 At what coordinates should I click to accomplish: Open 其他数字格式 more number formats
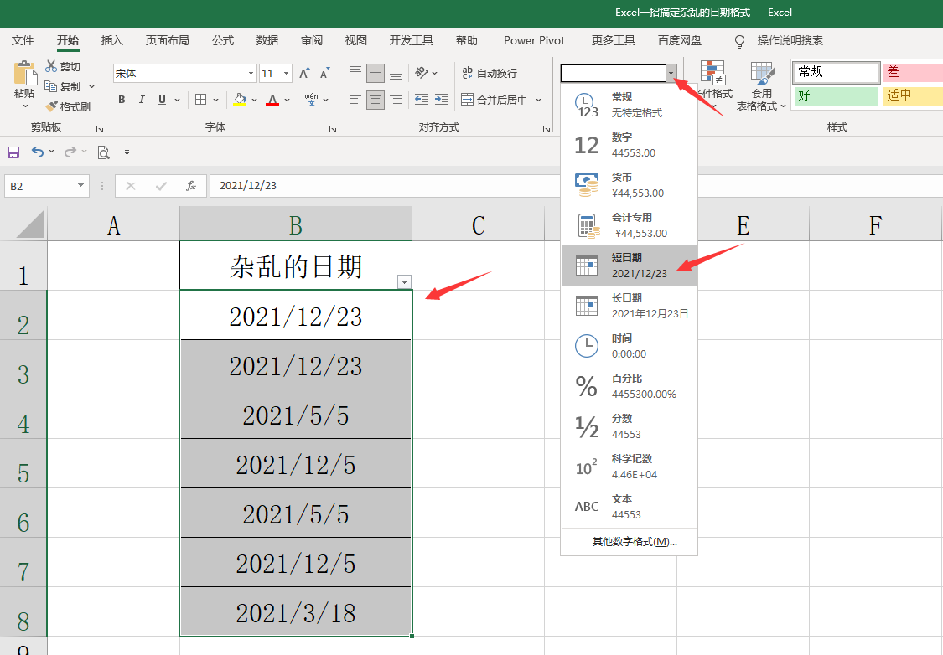coord(635,541)
